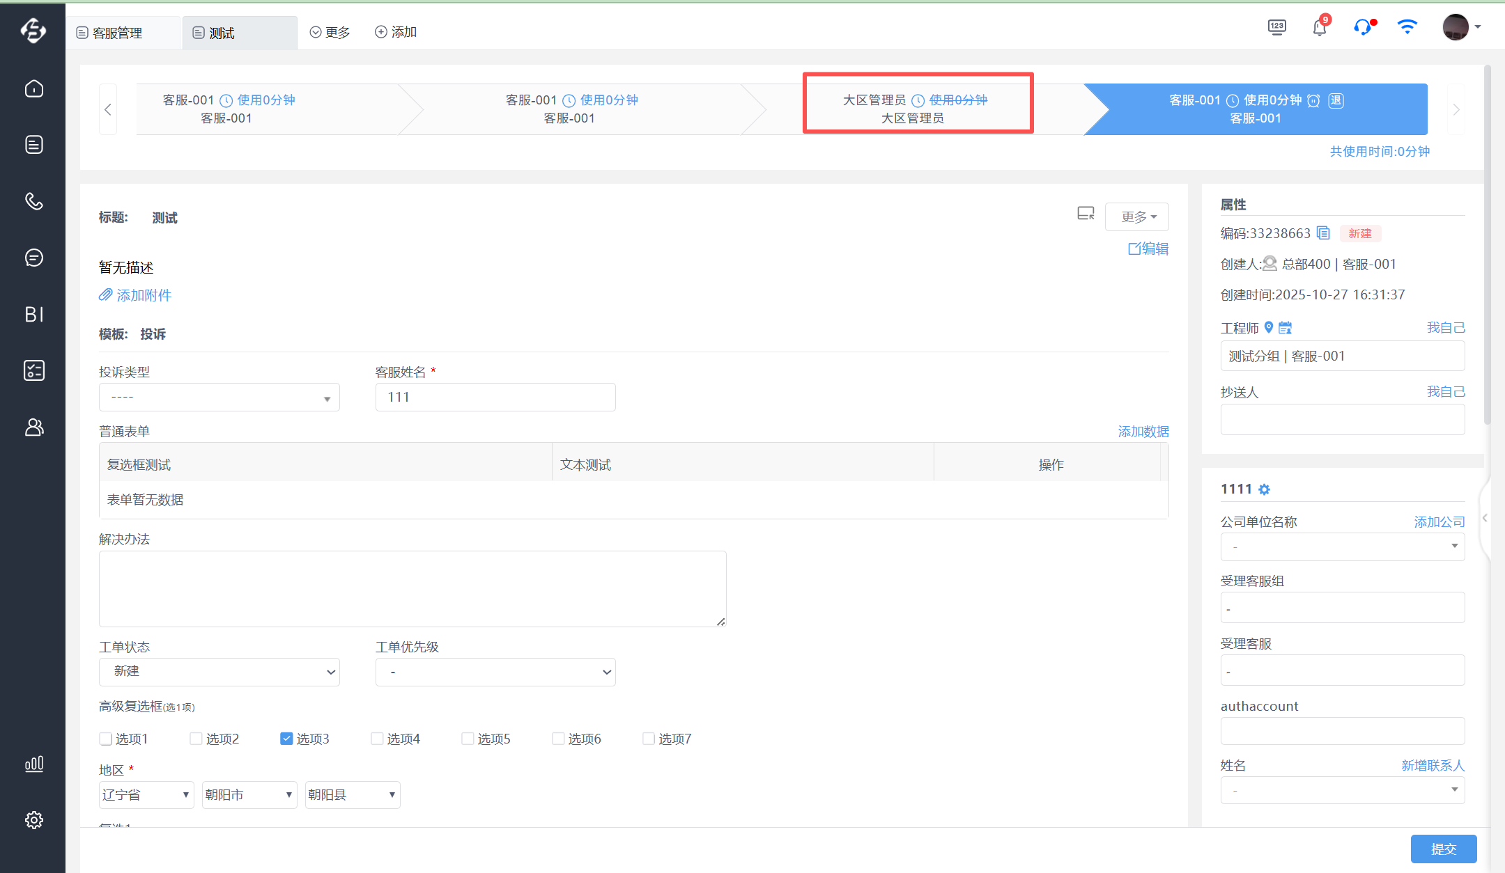Open the 辽宁省 province dropdown

(146, 795)
